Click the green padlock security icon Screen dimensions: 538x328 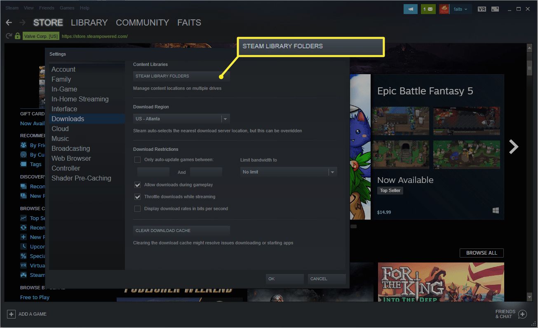(x=18, y=36)
